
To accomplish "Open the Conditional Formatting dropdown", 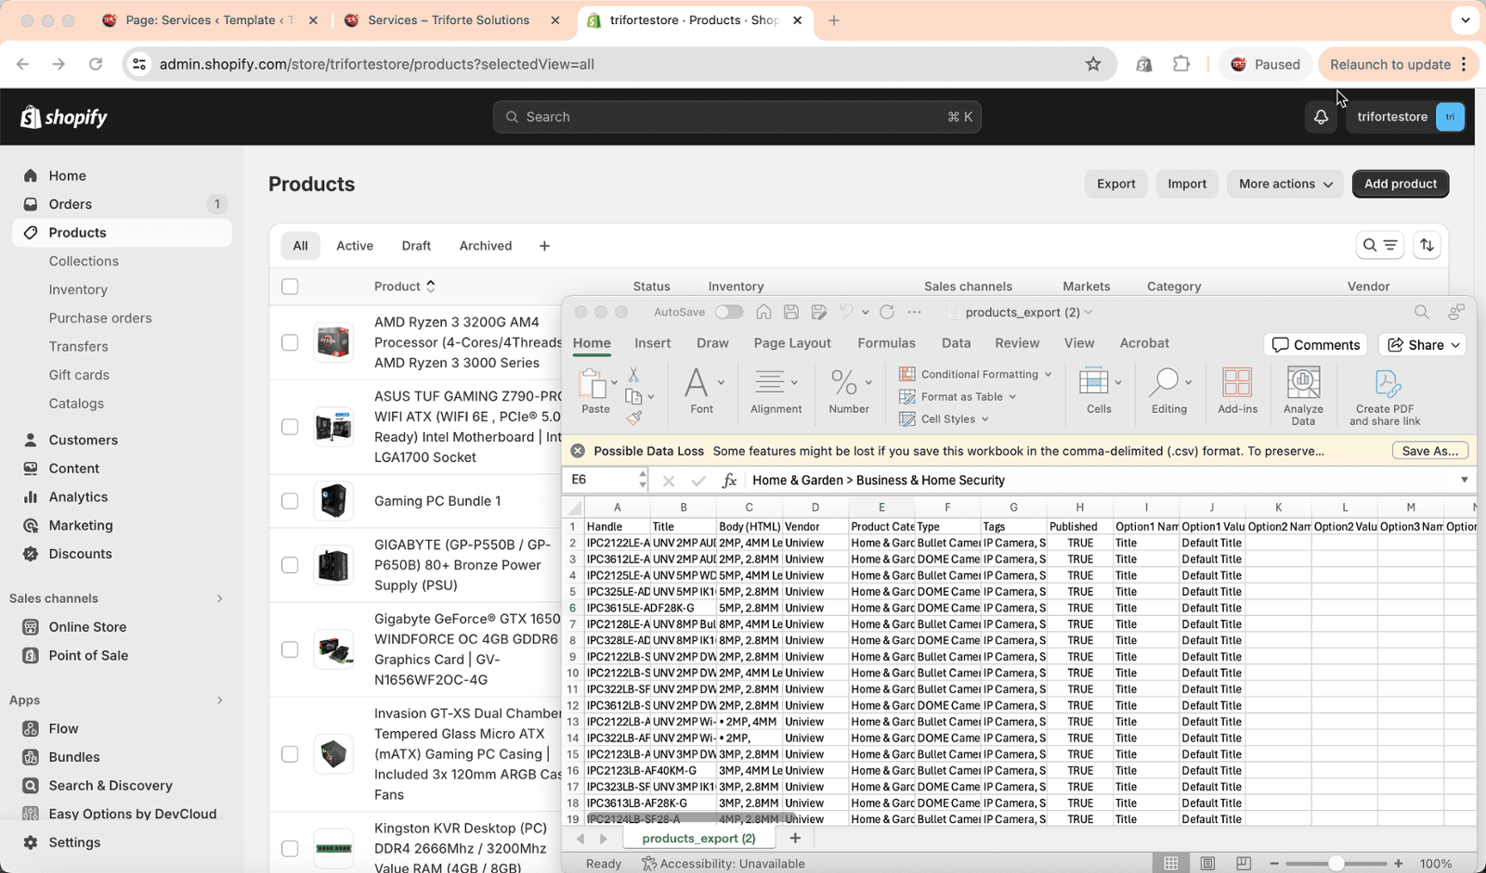I will tap(975, 375).
